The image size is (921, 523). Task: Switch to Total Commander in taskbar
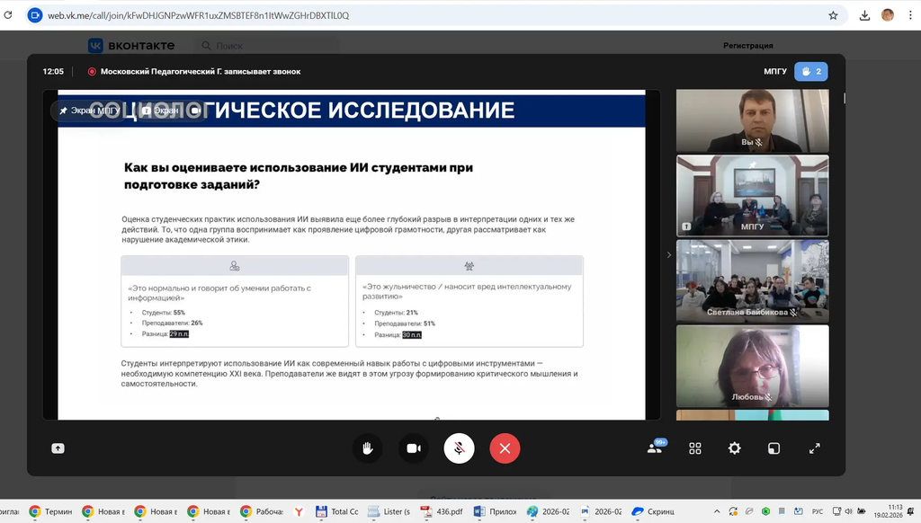coord(336,511)
